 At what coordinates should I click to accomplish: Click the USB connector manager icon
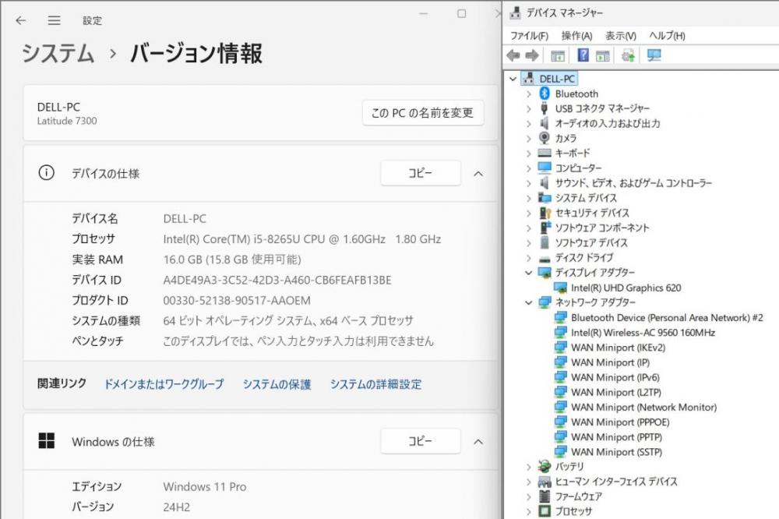pos(545,108)
